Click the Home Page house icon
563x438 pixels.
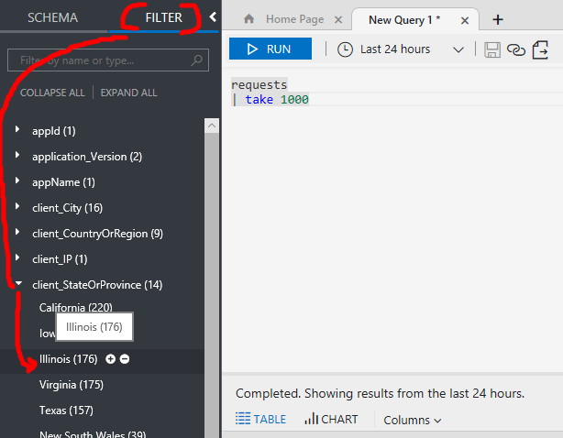coord(248,18)
